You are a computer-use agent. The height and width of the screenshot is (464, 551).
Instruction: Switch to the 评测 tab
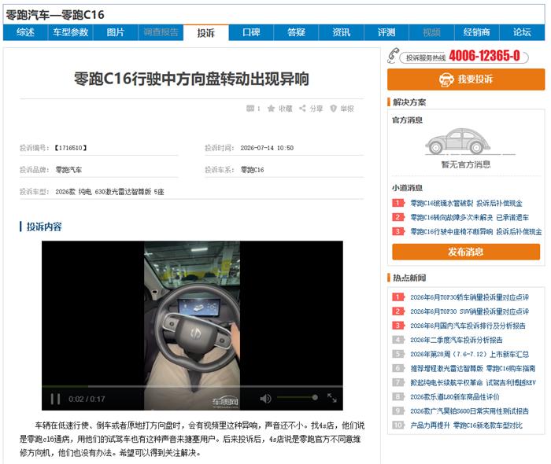(x=386, y=33)
